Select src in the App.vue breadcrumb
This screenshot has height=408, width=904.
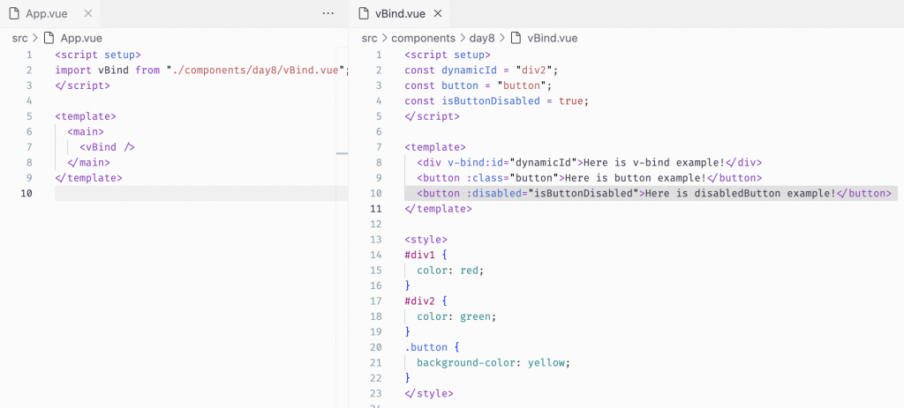coord(19,39)
